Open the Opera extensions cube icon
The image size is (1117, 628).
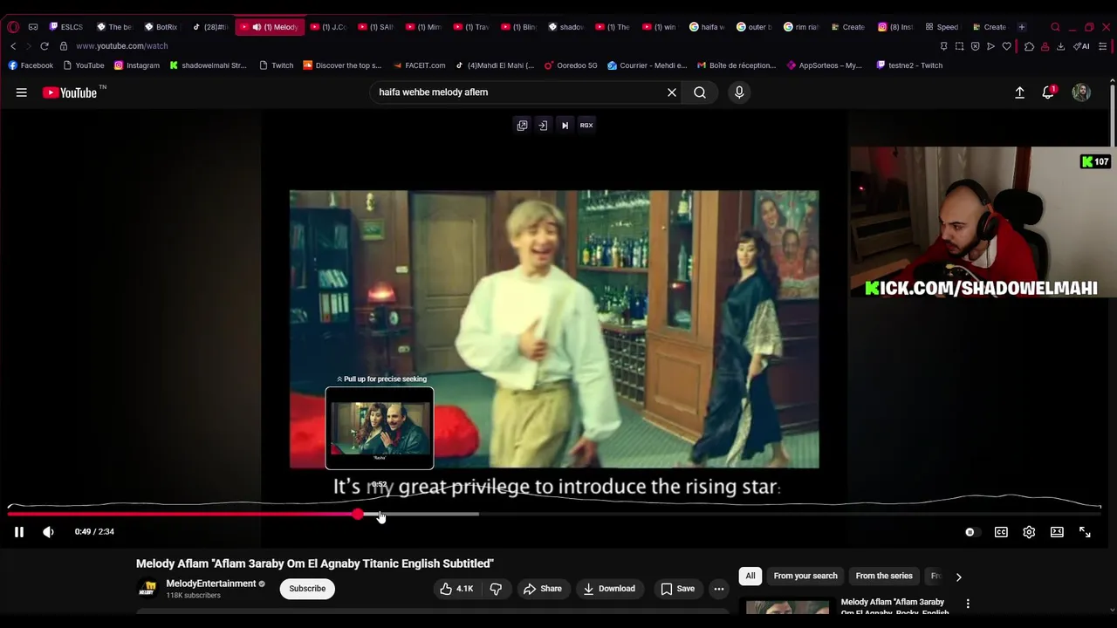point(1029,46)
